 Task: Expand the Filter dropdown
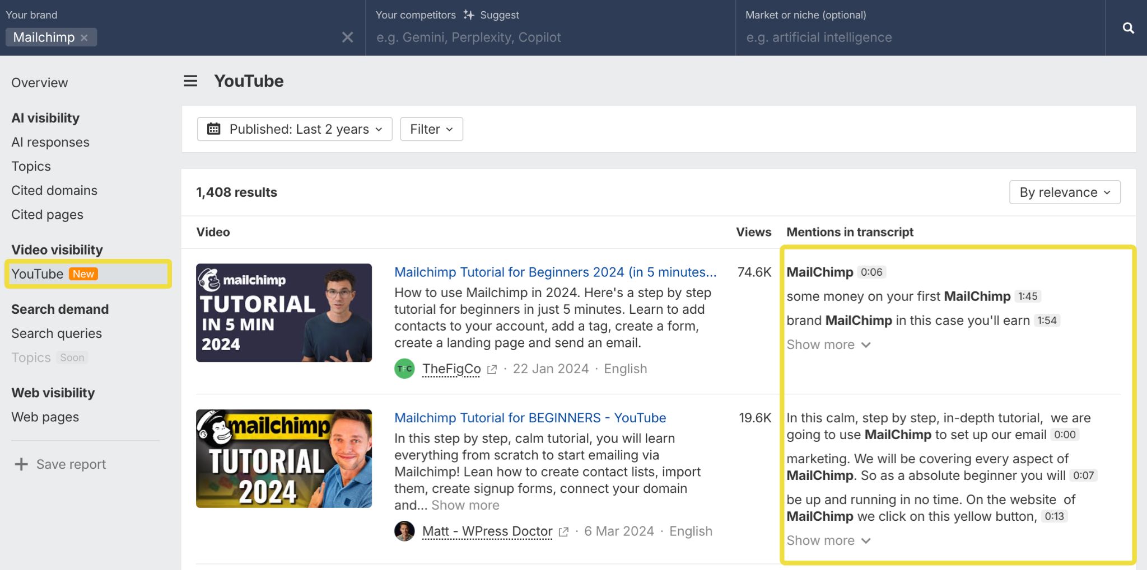click(x=431, y=129)
